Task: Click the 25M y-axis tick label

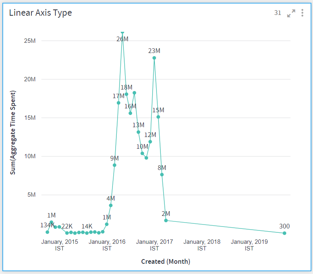Action: (30, 41)
